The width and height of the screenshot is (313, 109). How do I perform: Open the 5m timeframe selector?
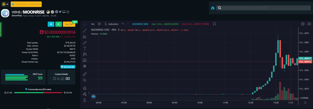point(93,24)
